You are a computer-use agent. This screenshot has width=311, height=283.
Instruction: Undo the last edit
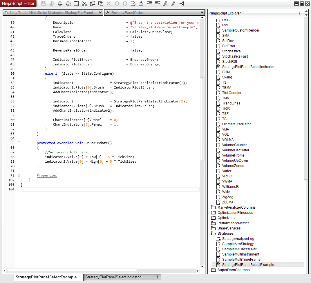[117, 3]
